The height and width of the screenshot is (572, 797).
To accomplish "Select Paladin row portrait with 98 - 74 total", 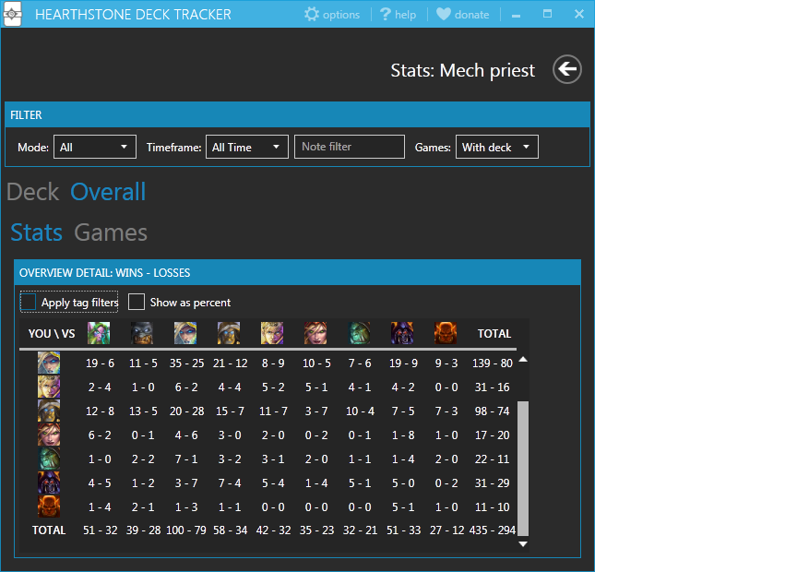I will 49,411.
